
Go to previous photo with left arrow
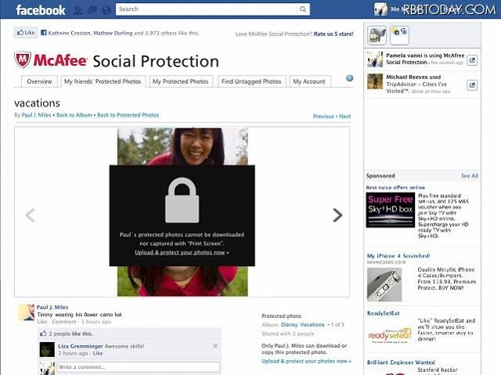pyautogui.click(x=30, y=215)
